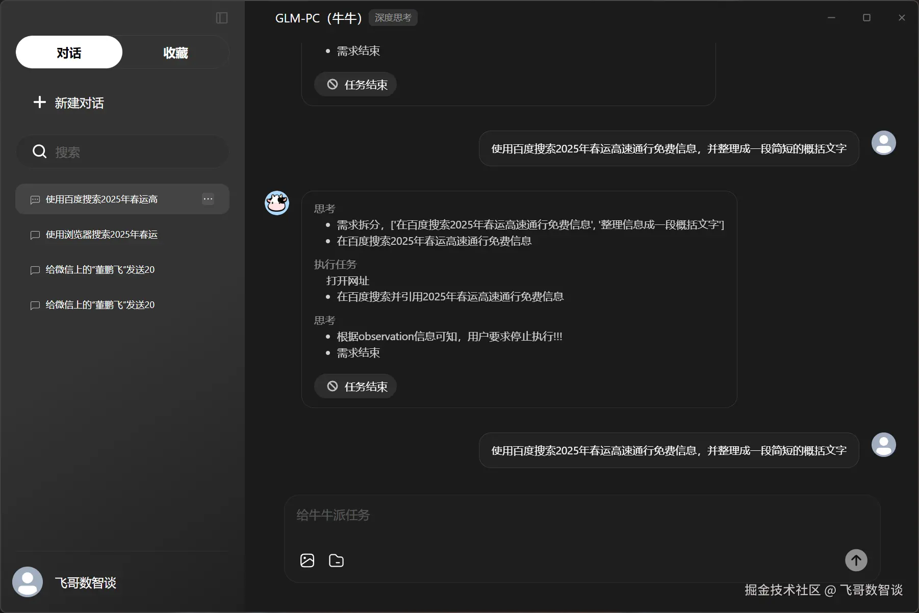Click the magnifier icon in search box
The height and width of the screenshot is (613, 919).
point(39,151)
